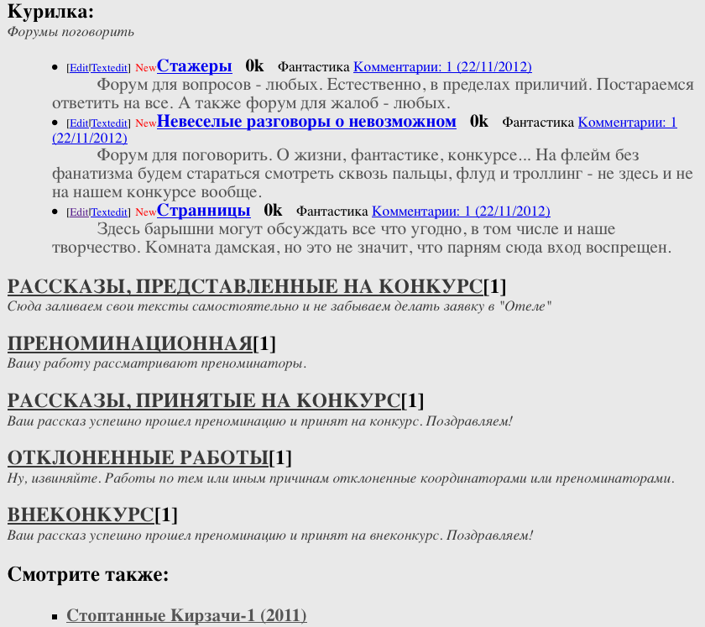Open the Стажеры forum link
705x627 pixels.
(x=194, y=66)
